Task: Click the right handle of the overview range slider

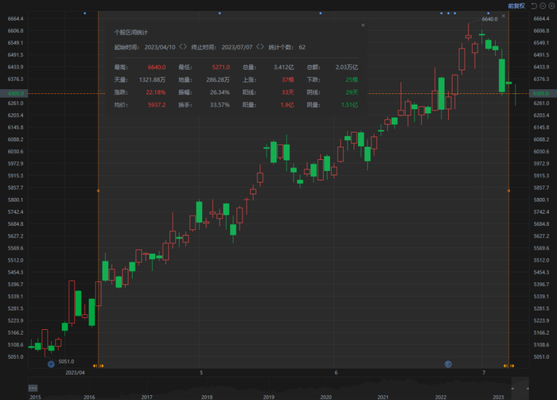Action: point(528,388)
